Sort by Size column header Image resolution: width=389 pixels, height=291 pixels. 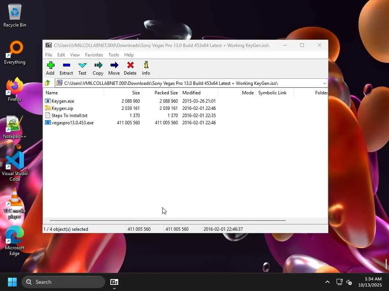pos(123,93)
